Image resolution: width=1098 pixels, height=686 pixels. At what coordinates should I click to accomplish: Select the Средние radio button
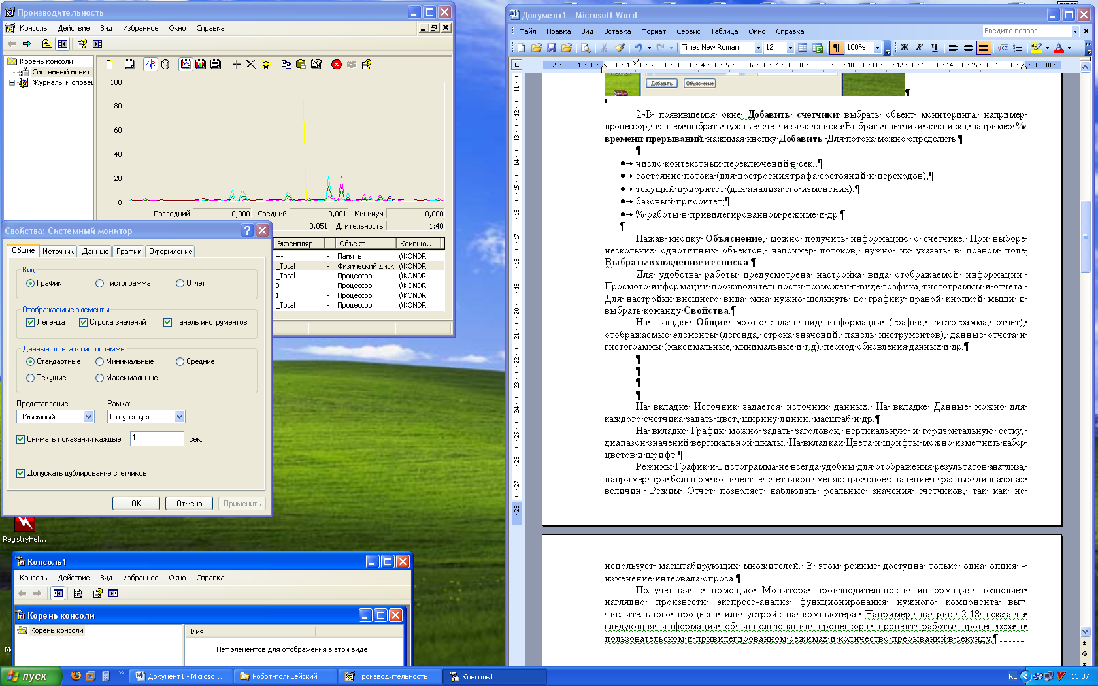coord(195,361)
